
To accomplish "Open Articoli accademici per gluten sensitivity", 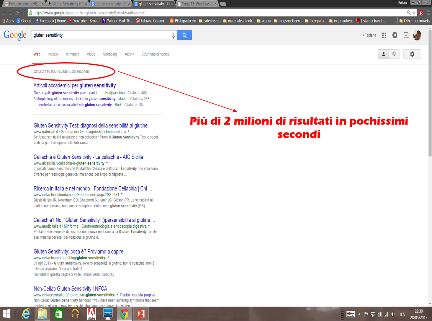I will click(75, 85).
